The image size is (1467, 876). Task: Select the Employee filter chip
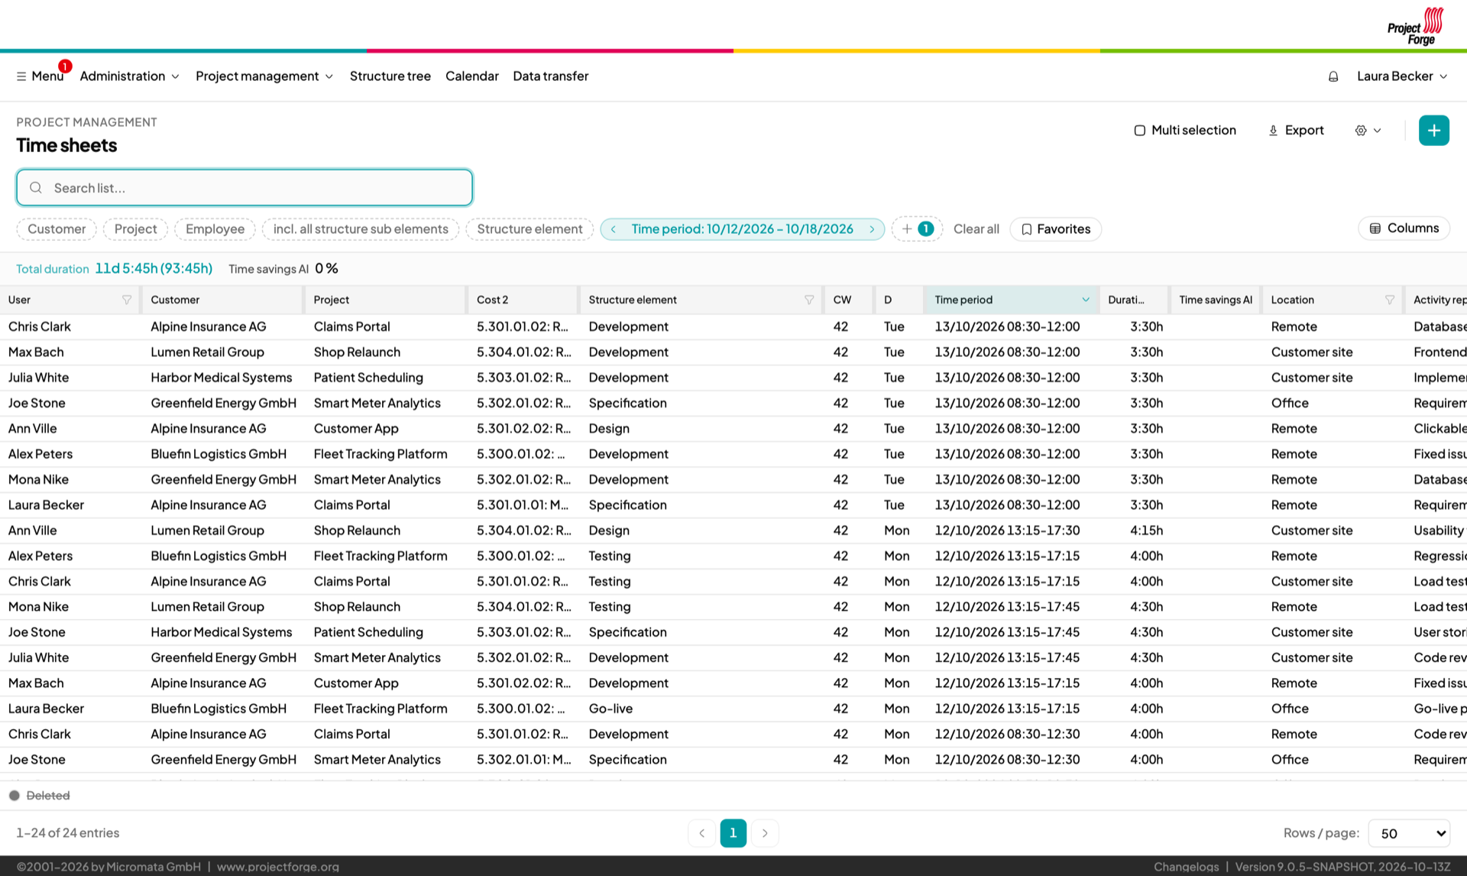click(215, 229)
